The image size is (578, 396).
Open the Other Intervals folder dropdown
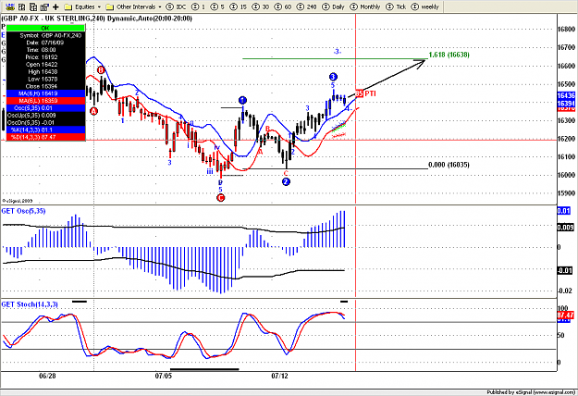coord(133,6)
